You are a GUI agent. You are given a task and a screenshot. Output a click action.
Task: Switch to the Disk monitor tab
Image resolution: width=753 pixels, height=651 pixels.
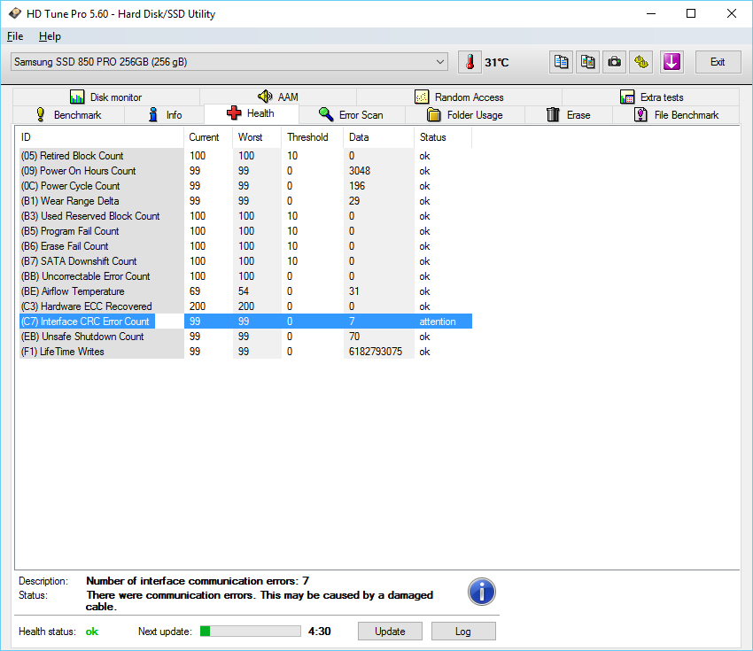coord(106,97)
